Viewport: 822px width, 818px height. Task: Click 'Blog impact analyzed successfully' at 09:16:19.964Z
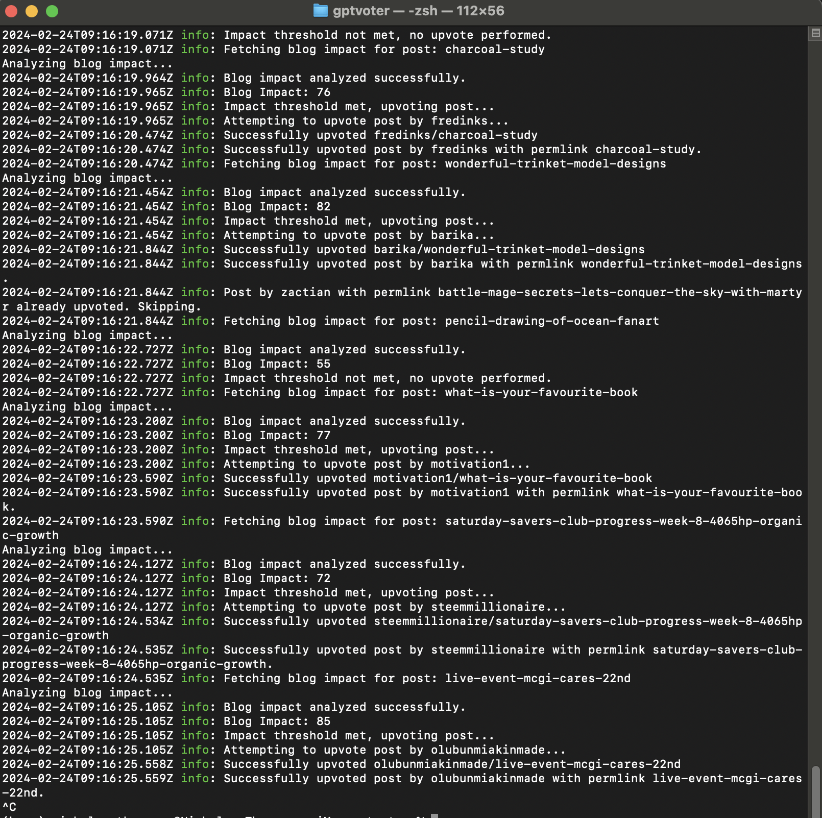pyautogui.click(x=345, y=78)
